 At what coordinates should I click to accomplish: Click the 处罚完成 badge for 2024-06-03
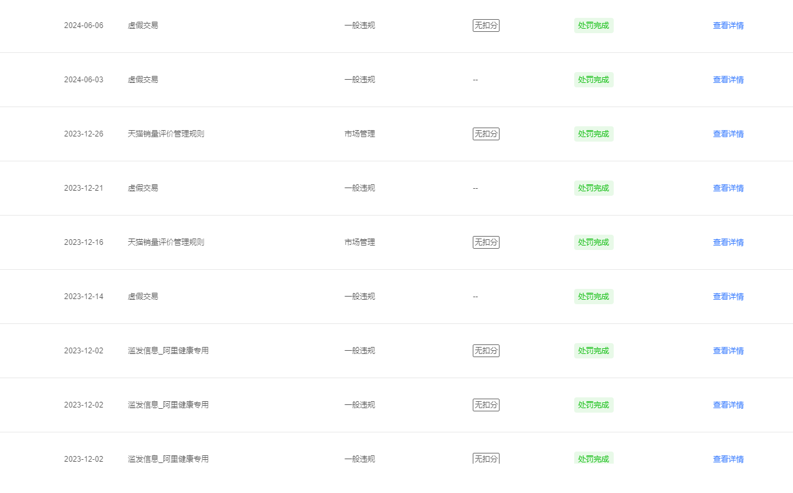593,80
